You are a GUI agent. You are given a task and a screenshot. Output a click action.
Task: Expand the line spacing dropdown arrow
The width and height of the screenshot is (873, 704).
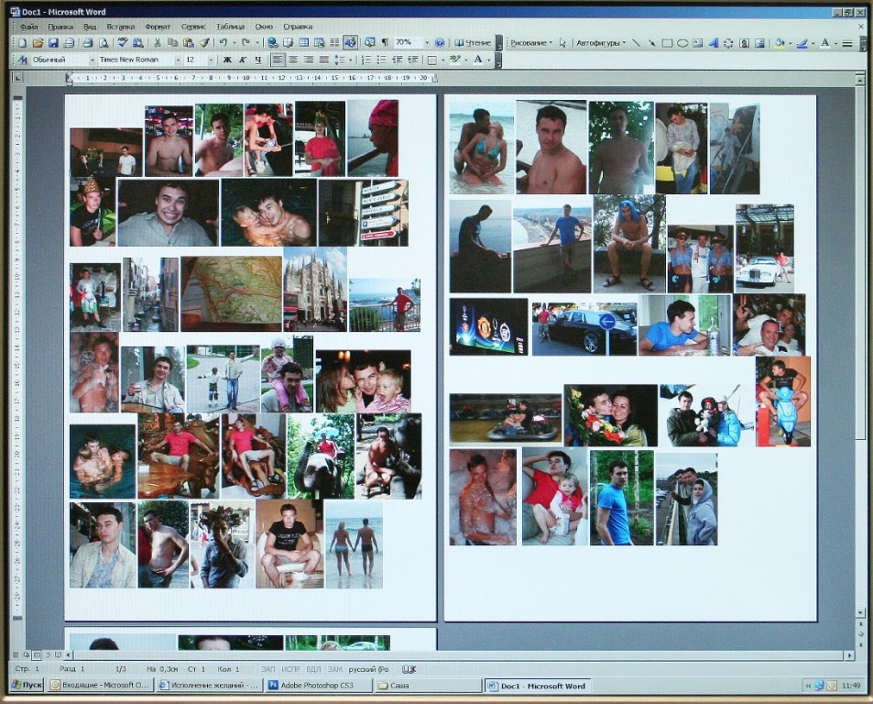pos(350,60)
